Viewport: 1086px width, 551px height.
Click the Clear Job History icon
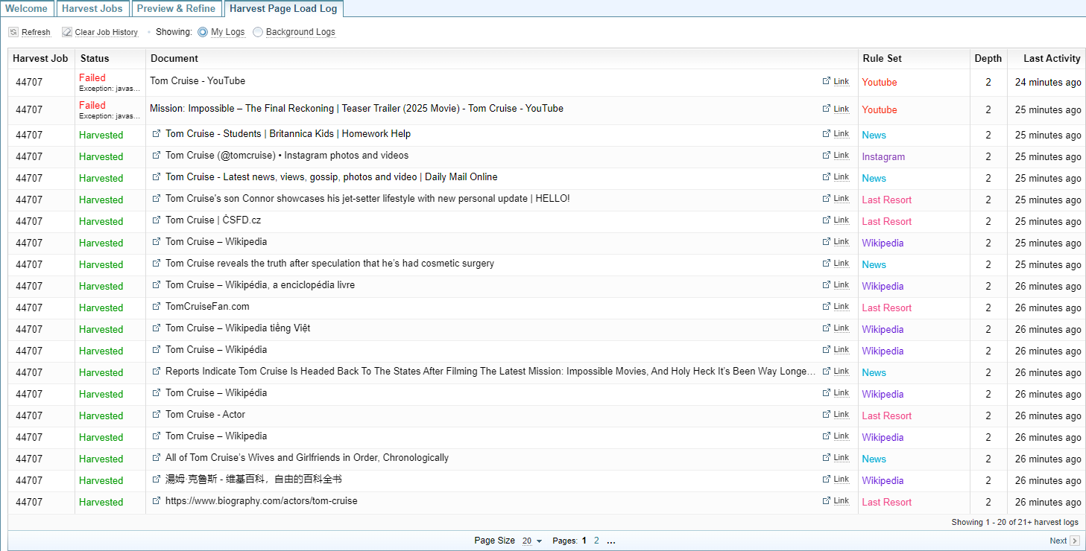pos(67,32)
